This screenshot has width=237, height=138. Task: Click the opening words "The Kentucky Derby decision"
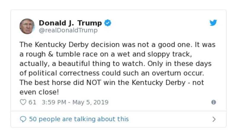(67, 45)
